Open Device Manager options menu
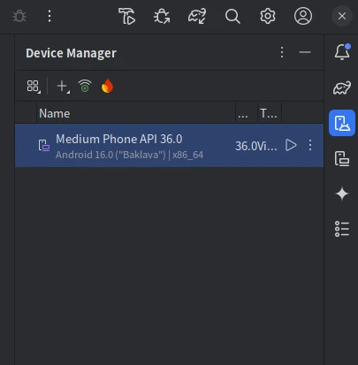358x365 pixels. [282, 52]
